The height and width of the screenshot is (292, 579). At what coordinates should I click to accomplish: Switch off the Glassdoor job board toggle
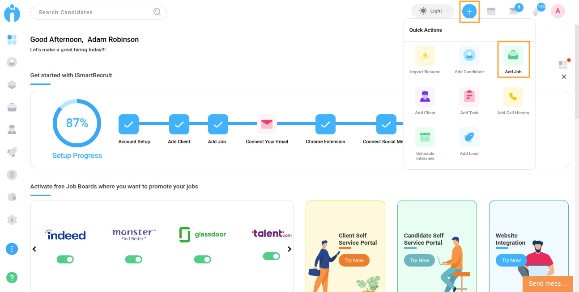tap(202, 259)
